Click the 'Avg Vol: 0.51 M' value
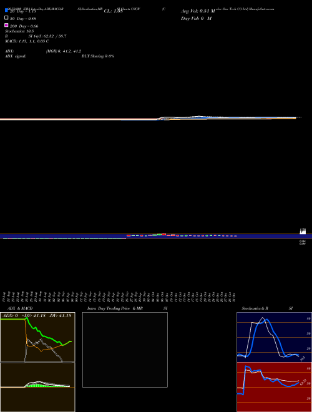 coord(198,11)
